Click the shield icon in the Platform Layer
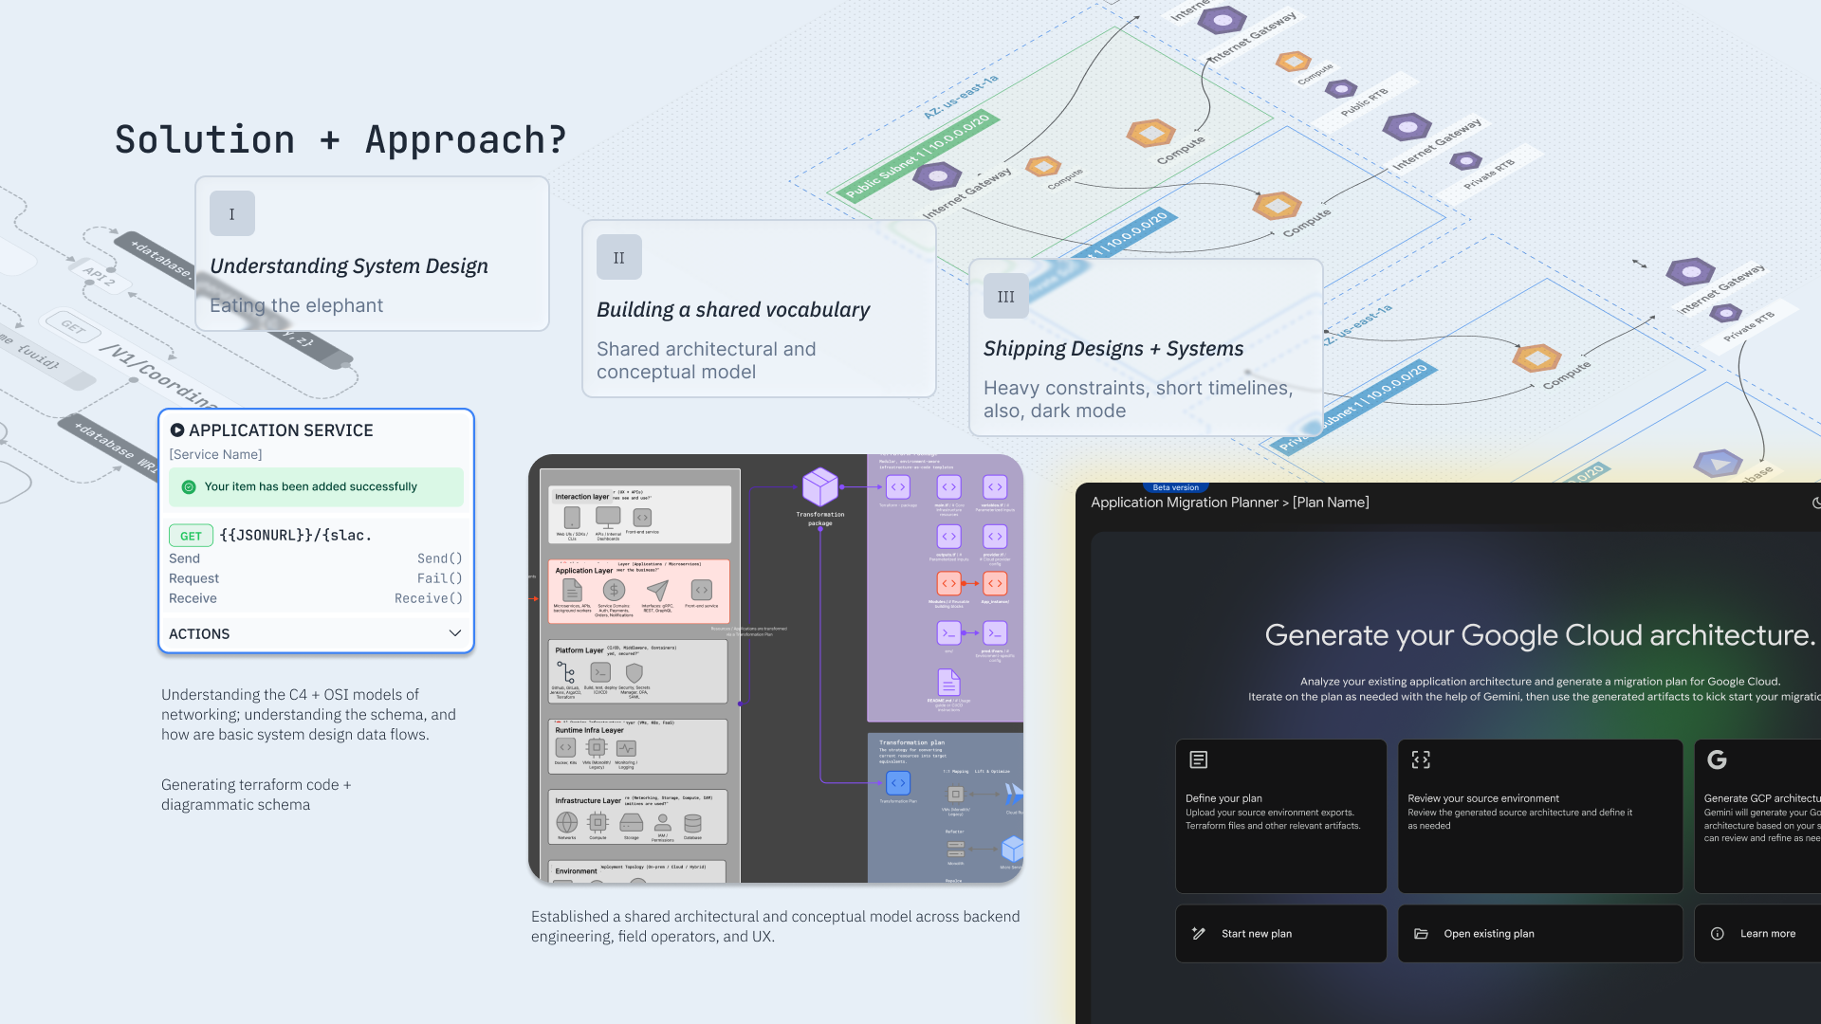 coord(634,673)
